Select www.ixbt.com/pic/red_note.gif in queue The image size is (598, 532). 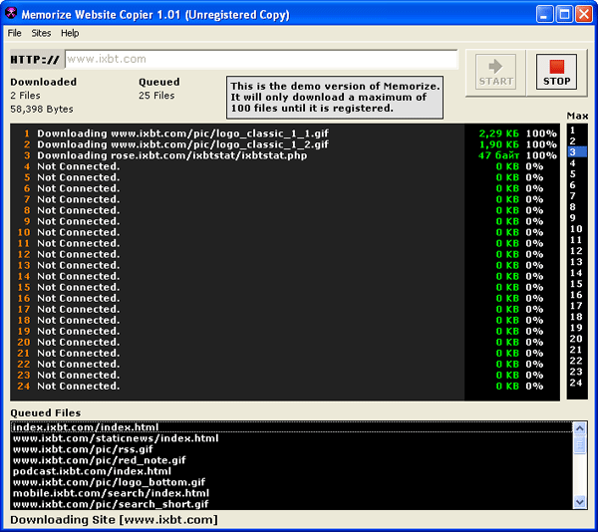(x=291, y=460)
